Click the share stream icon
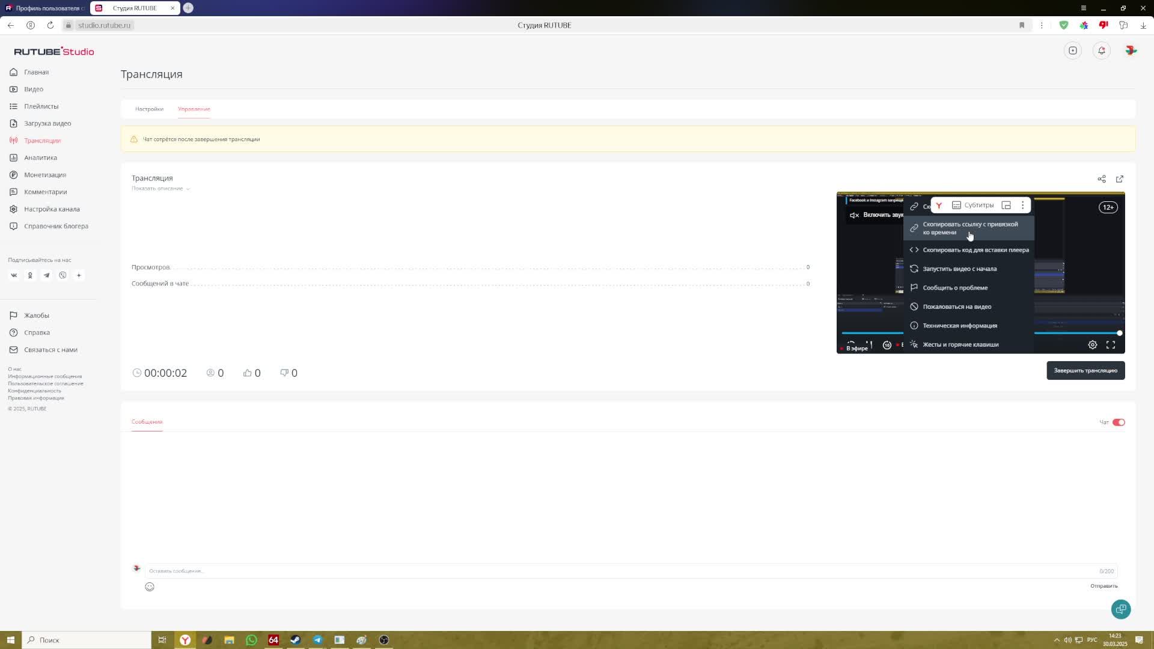1154x649 pixels. (1101, 179)
